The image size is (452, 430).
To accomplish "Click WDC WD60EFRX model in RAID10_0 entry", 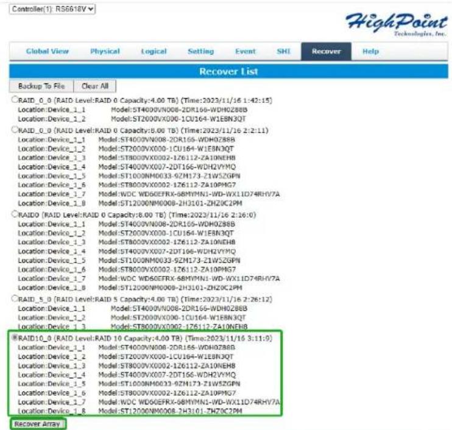I will tap(189, 402).
